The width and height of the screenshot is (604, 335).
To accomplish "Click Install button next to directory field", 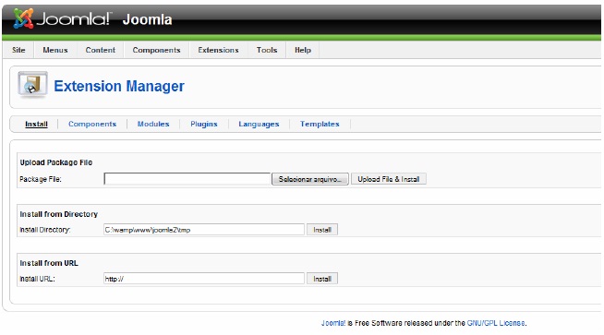I will pos(322,230).
